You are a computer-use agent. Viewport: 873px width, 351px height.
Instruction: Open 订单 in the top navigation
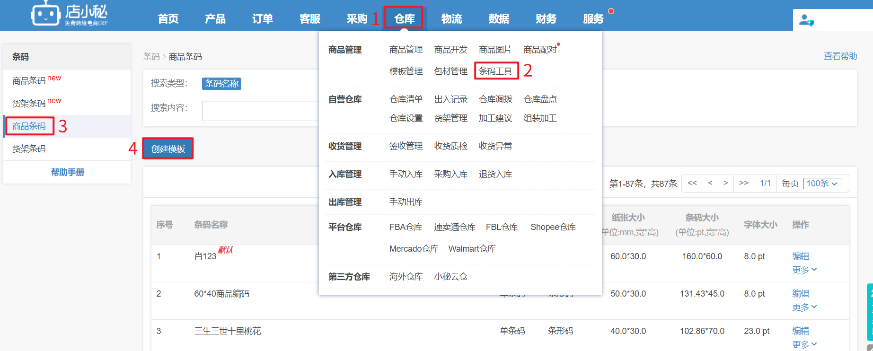pos(262,19)
